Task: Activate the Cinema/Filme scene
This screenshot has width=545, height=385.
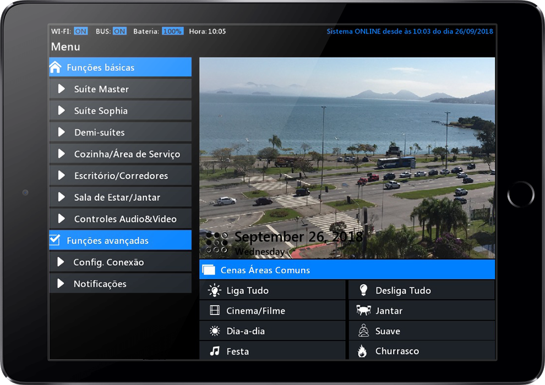Action: click(x=272, y=310)
